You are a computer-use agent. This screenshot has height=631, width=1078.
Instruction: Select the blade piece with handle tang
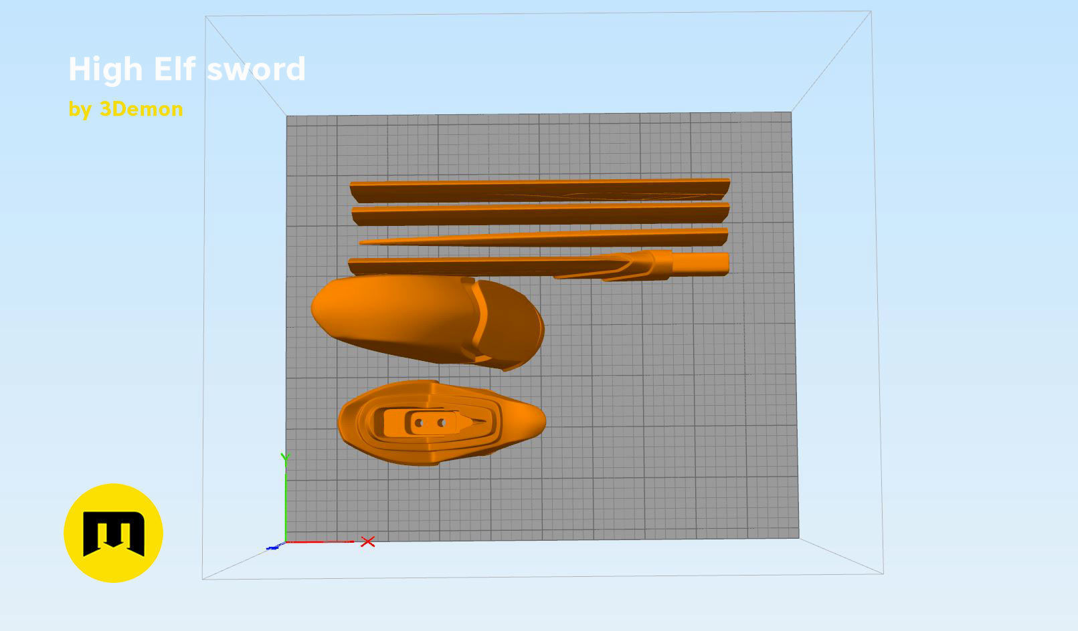pos(539,265)
